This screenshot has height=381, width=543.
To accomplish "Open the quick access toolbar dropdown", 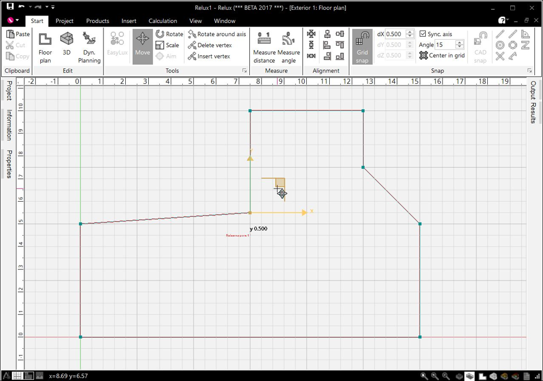I will click(53, 7).
